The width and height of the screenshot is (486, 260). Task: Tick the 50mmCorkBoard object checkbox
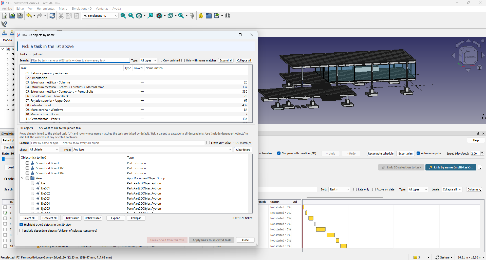[x=27, y=163]
